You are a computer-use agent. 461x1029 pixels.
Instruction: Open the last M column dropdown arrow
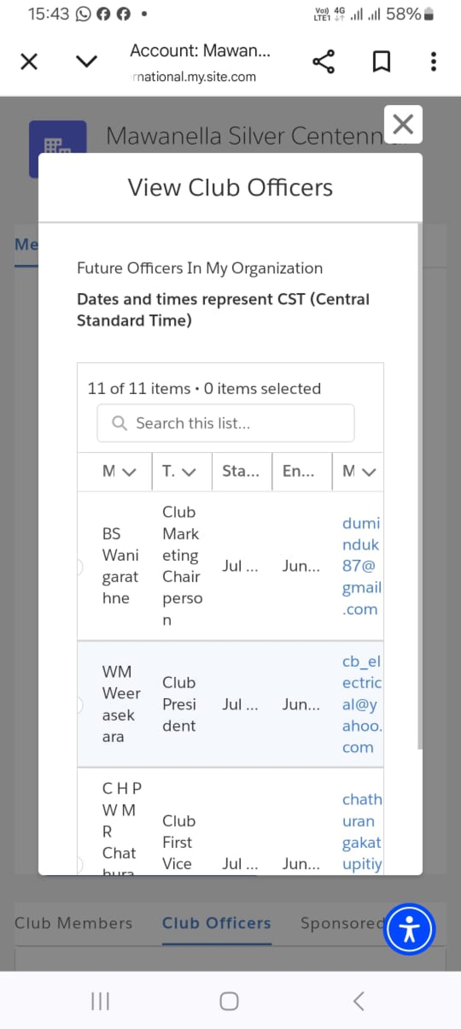[369, 472]
